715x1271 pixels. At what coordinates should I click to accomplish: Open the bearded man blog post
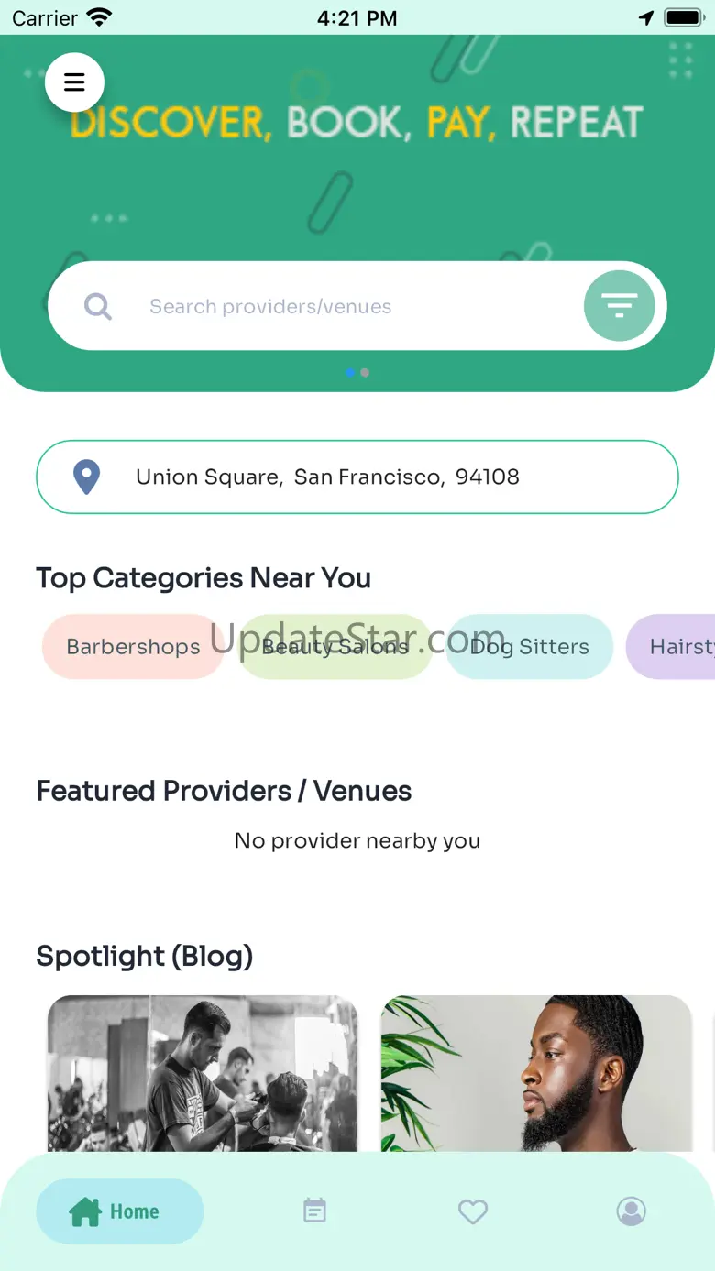pyautogui.click(x=536, y=1073)
